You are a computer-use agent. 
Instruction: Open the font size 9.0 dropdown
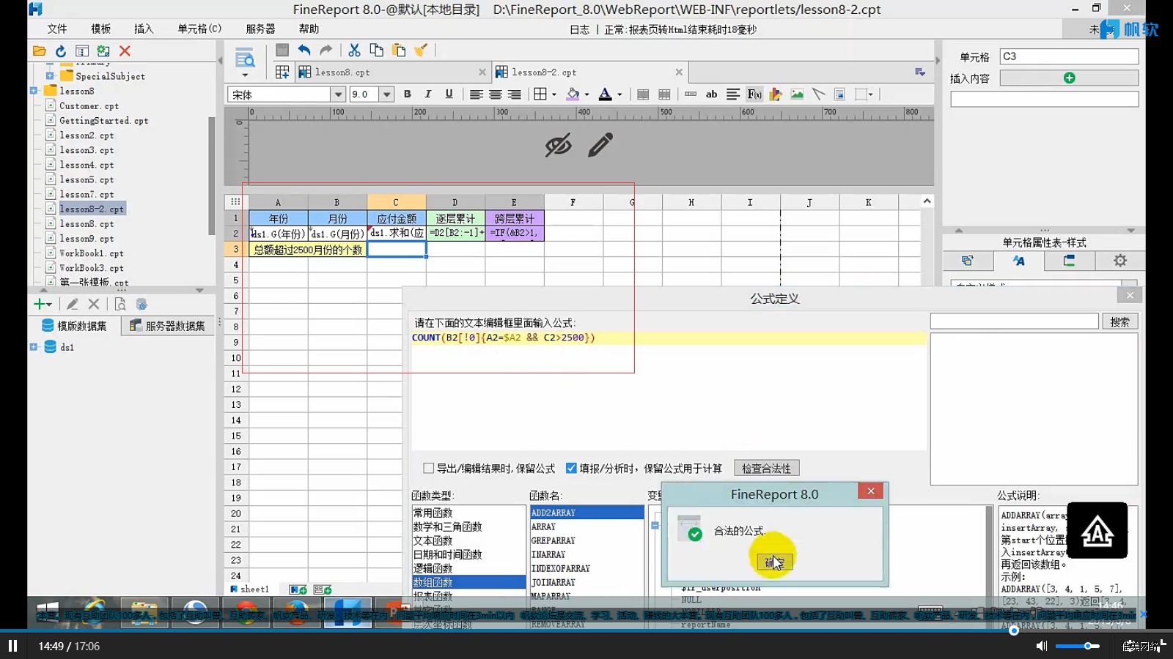pyautogui.click(x=387, y=94)
